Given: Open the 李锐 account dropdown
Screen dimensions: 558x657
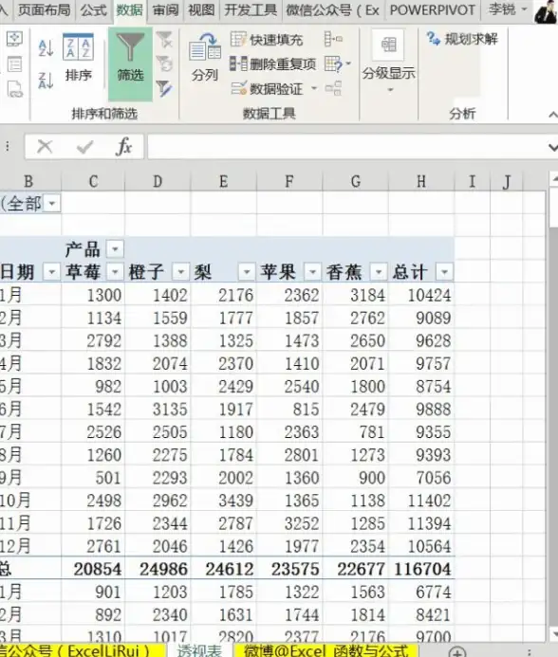Looking at the screenshot, I should 508,9.
